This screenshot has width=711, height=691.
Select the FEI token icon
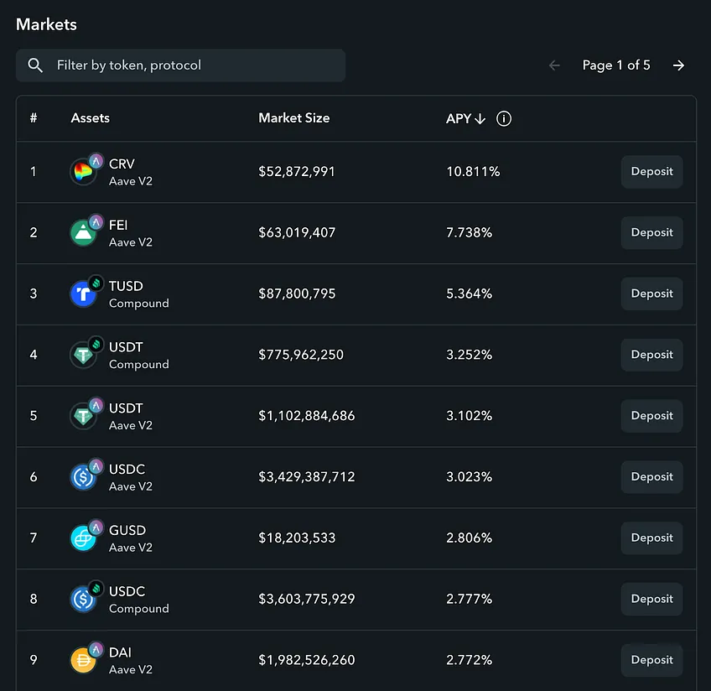coord(84,233)
